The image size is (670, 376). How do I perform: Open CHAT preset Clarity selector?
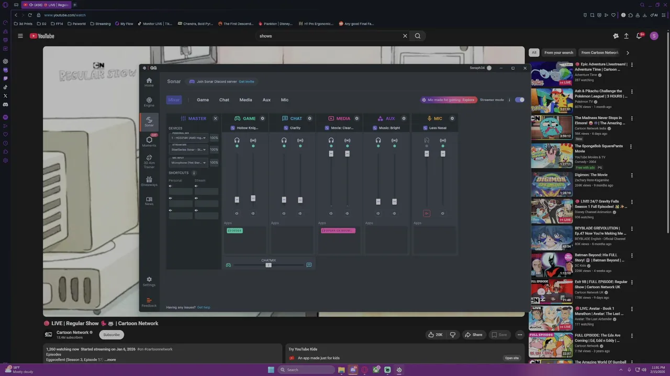[x=292, y=128]
